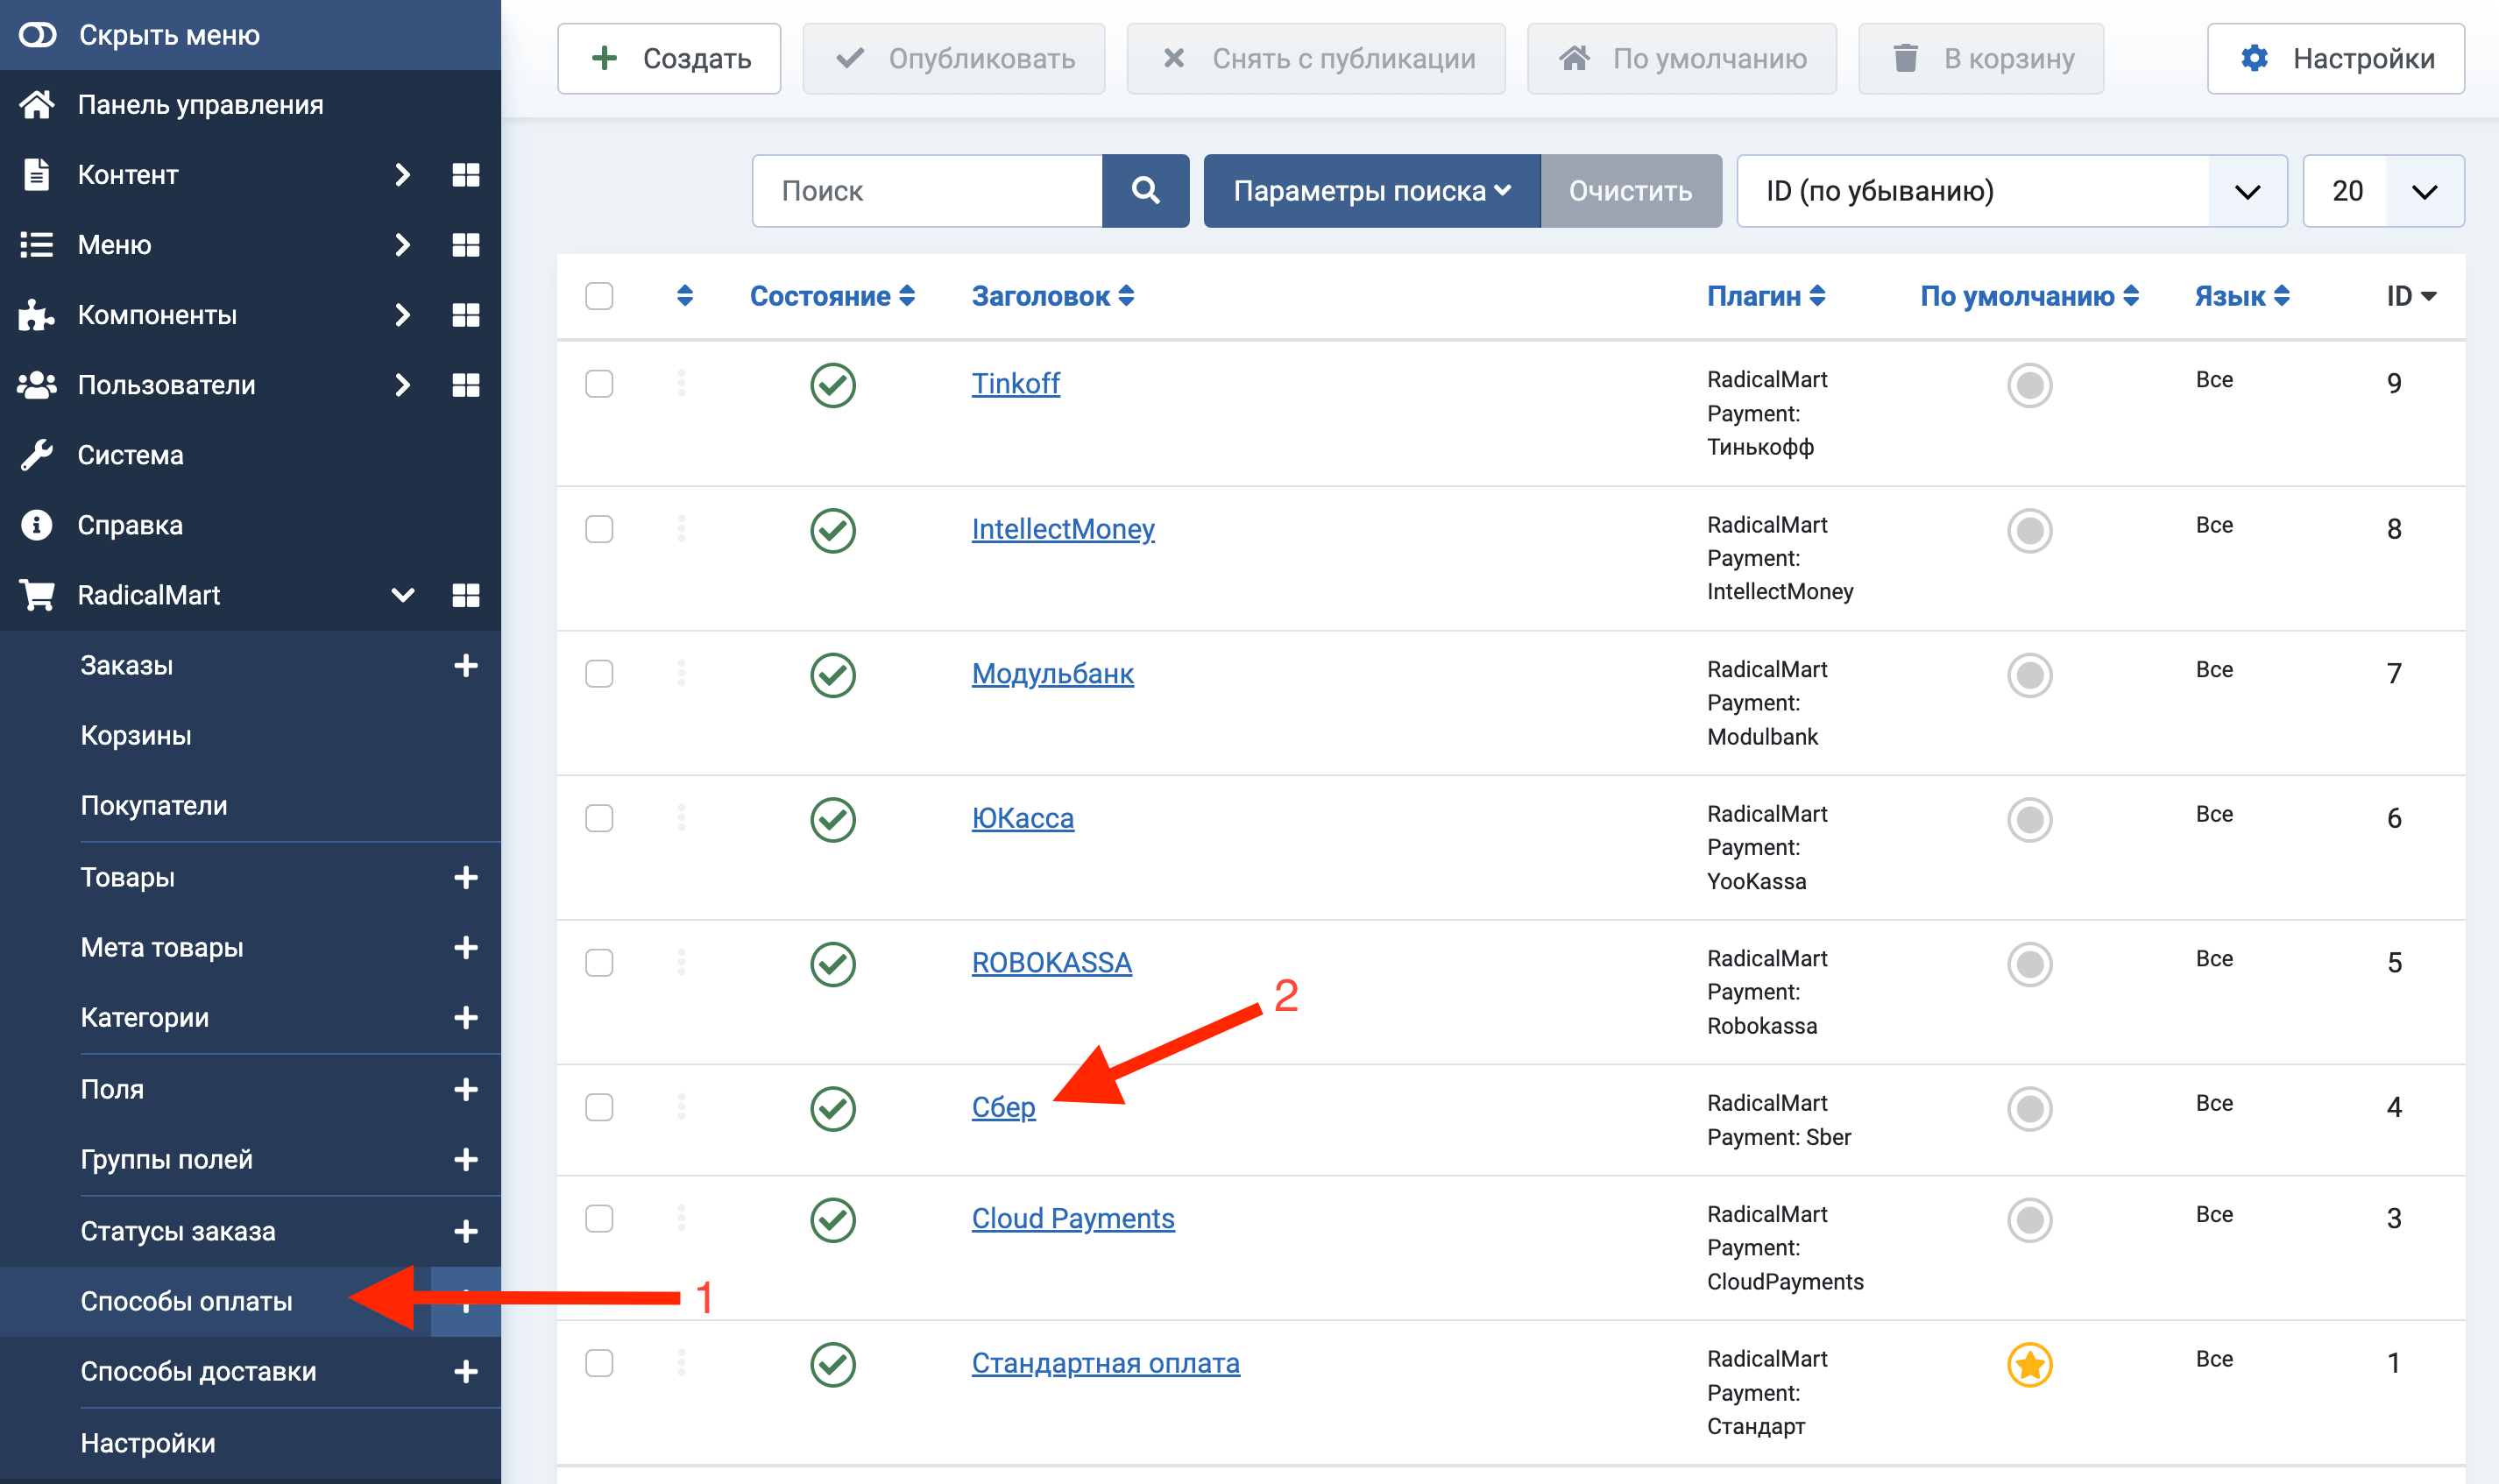The width and height of the screenshot is (2499, 1484).
Task: Select the Cloud Payments row checkbox
Action: pos(599,1219)
